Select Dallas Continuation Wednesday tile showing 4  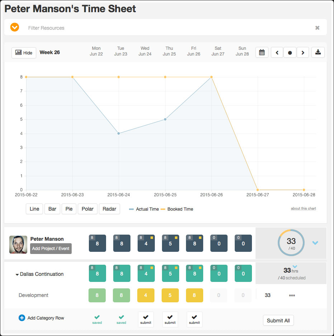pos(146,273)
